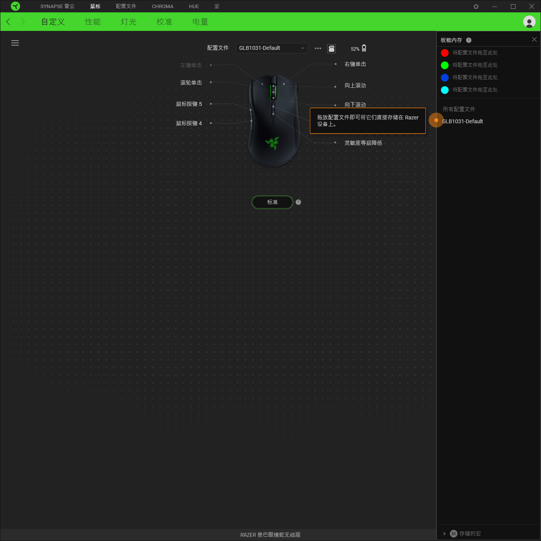Minimize the Synapse window

[495, 7]
